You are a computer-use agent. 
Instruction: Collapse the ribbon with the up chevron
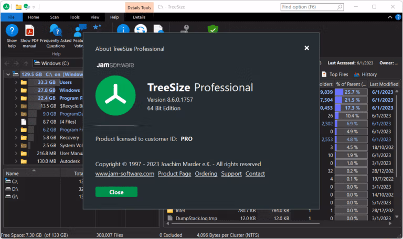tap(390, 17)
